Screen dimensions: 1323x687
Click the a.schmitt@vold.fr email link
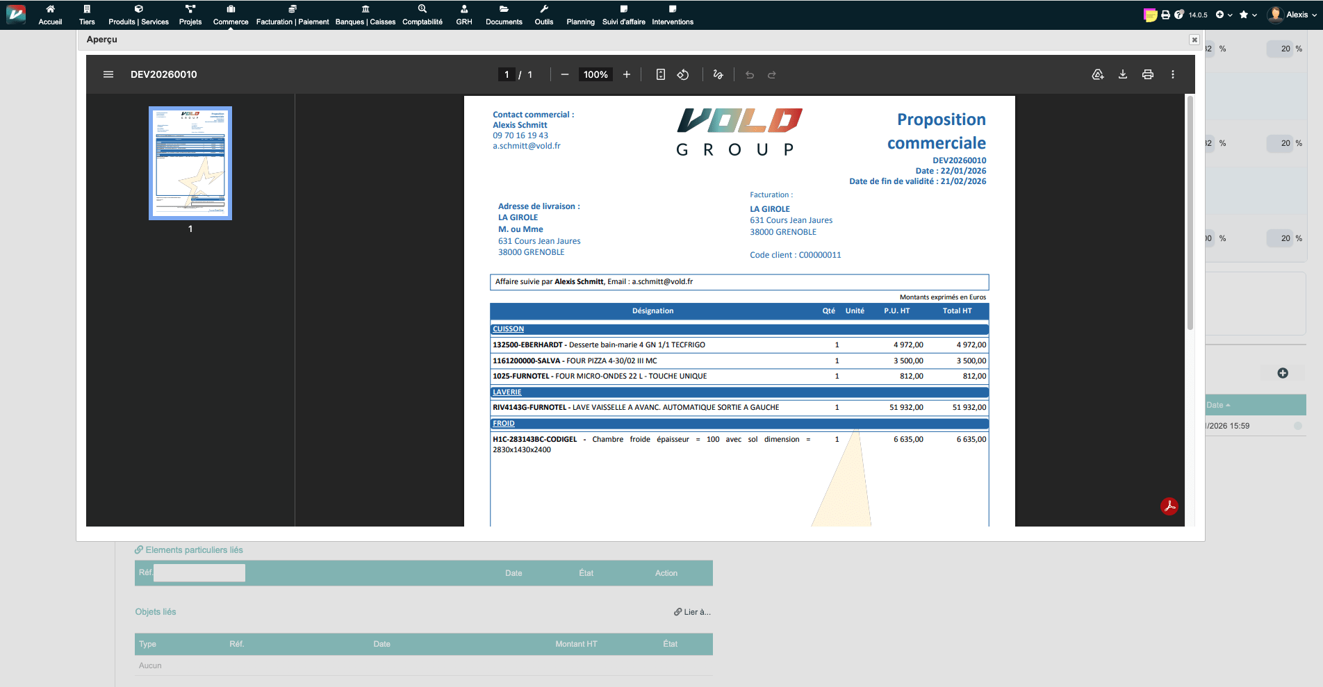[526, 146]
